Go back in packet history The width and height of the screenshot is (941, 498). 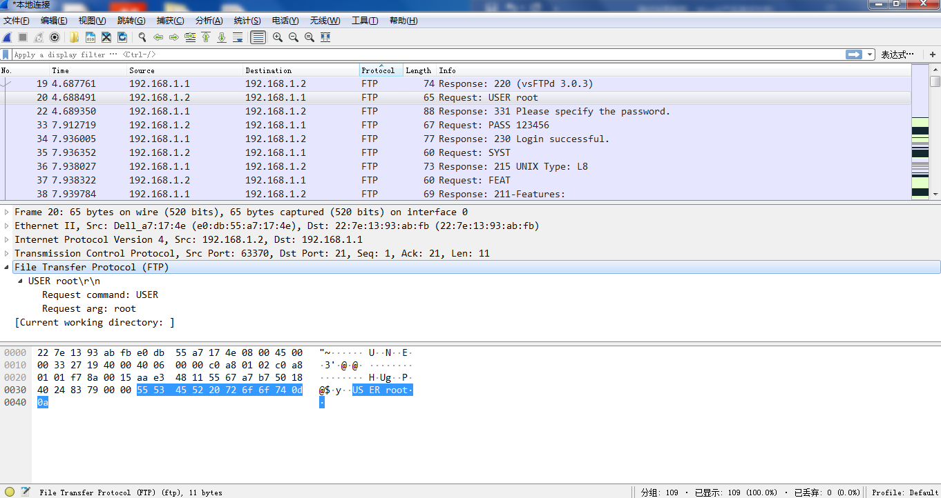tap(158, 37)
